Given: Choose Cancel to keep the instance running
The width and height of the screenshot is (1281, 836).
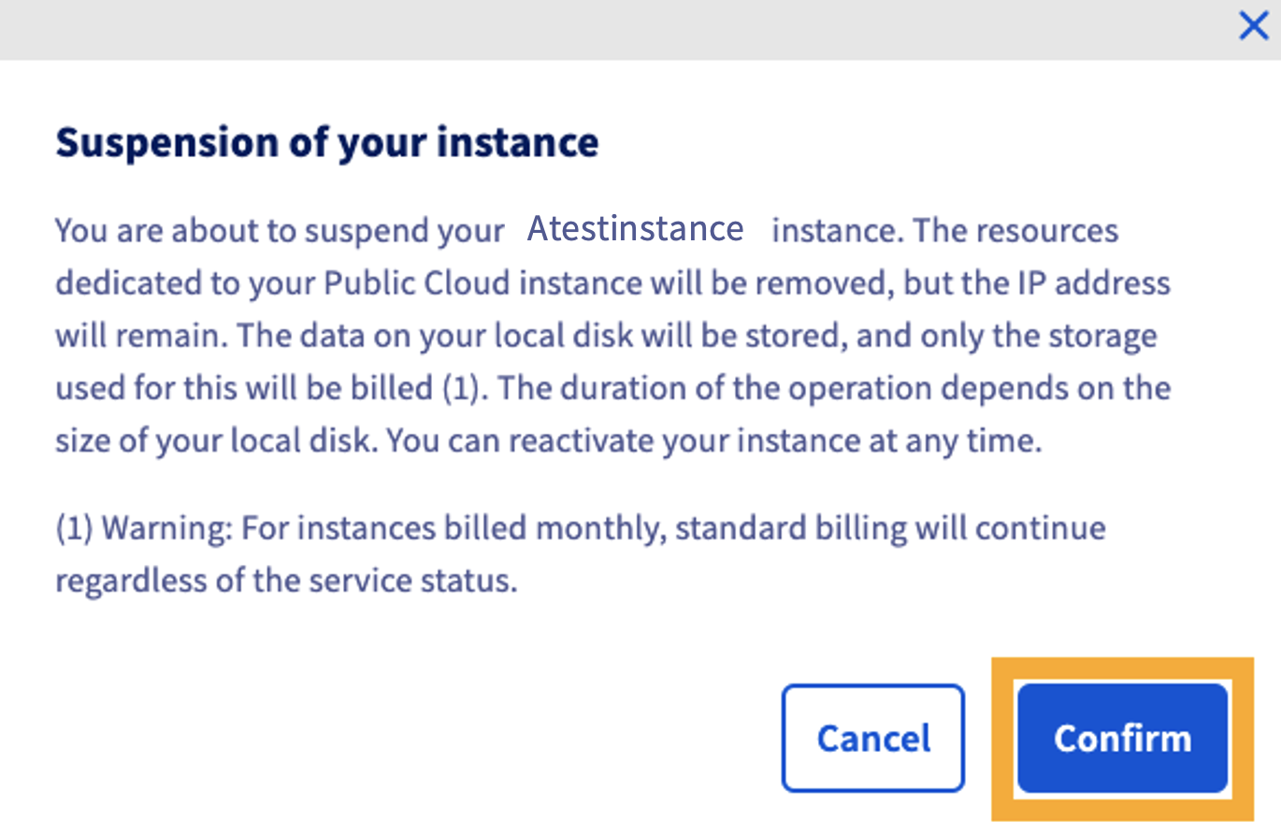Looking at the screenshot, I should pyautogui.click(x=871, y=737).
